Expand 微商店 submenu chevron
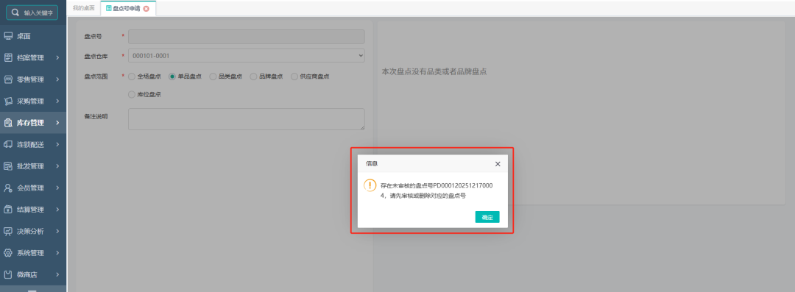This screenshot has width=795, height=292. click(x=58, y=275)
